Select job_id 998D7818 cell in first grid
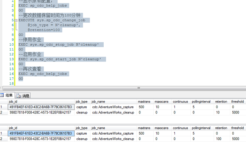Viewport: 246px width, 144px height. click(41, 112)
